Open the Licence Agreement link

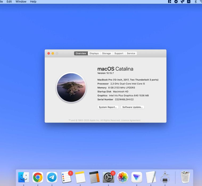tap(131, 120)
